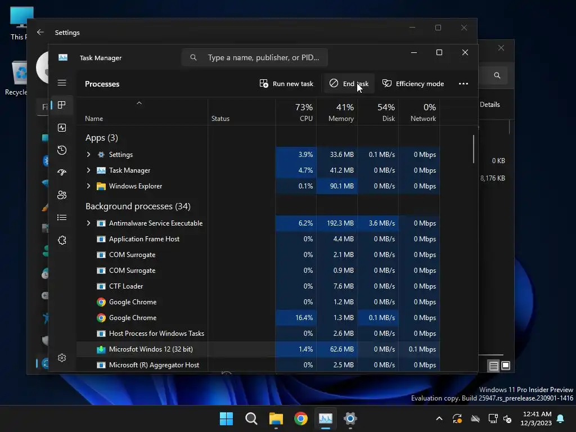Sort processes by Status column
Screen dimensions: 576x432
point(220,119)
